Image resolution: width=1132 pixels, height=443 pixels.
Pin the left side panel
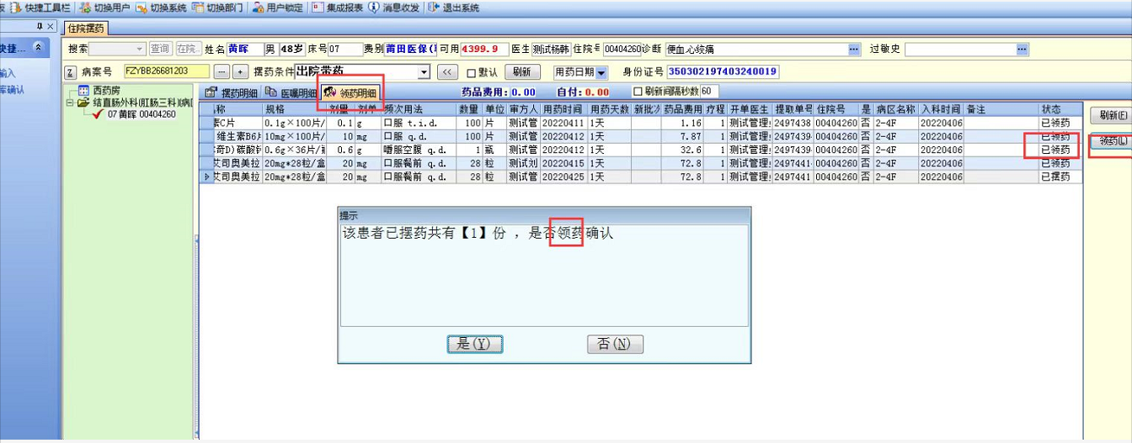[40, 27]
